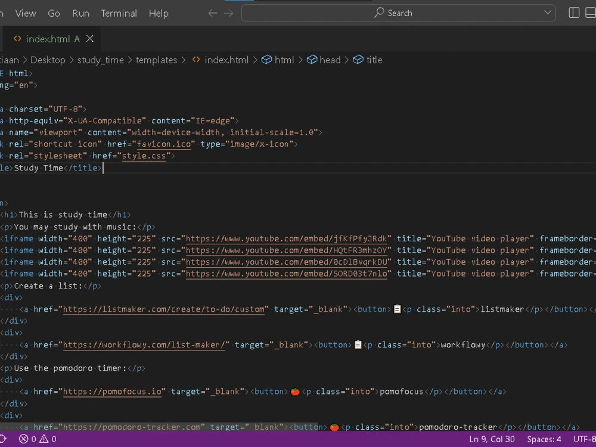Click 'Create a list:' paragraph text

(48, 286)
